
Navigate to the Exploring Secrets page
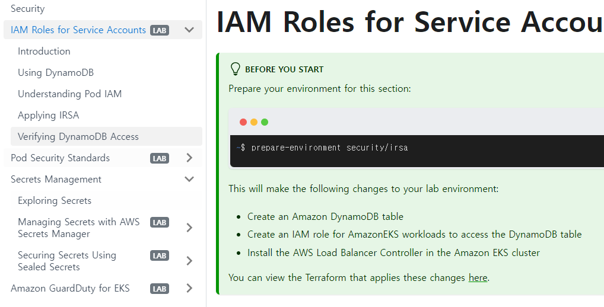pos(55,200)
